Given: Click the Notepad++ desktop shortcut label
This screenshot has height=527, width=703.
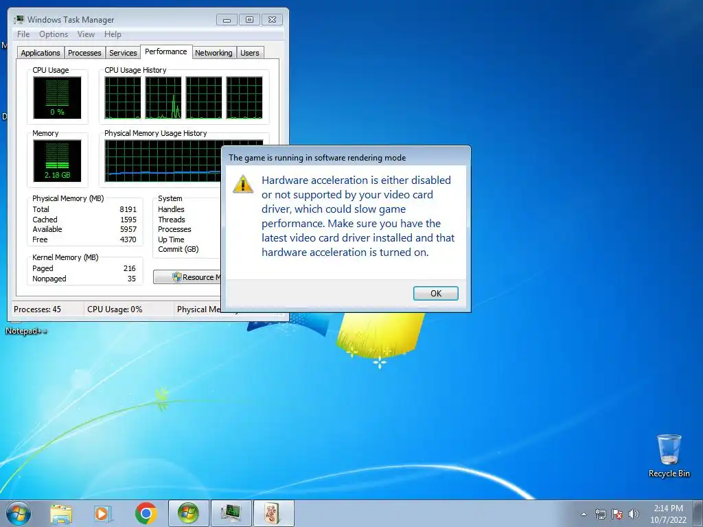Looking at the screenshot, I should pyautogui.click(x=26, y=331).
